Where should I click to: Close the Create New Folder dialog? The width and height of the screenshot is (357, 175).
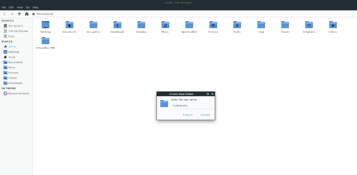(212, 94)
